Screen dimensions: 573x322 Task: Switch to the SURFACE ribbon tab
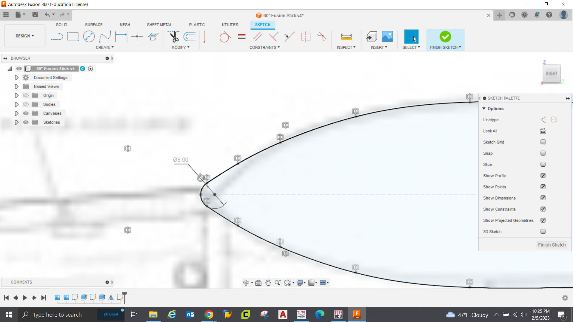coord(93,25)
